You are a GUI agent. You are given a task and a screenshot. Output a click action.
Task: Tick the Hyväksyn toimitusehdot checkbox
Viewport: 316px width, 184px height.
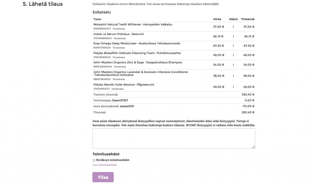point(94,160)
